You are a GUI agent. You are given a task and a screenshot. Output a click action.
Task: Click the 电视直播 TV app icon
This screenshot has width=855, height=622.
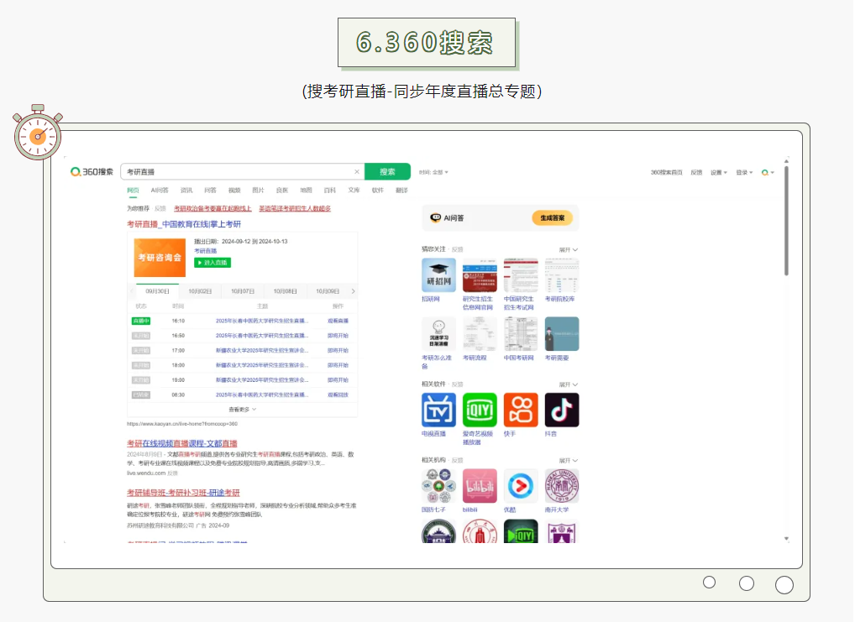pos(439,410)
